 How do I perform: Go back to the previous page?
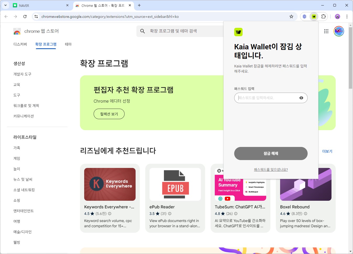(x=6, y=17)
